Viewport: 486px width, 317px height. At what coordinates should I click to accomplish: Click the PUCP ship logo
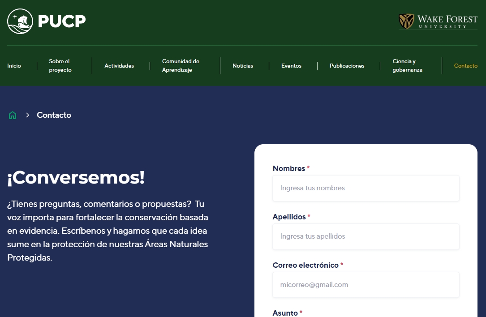click(20, 20)
